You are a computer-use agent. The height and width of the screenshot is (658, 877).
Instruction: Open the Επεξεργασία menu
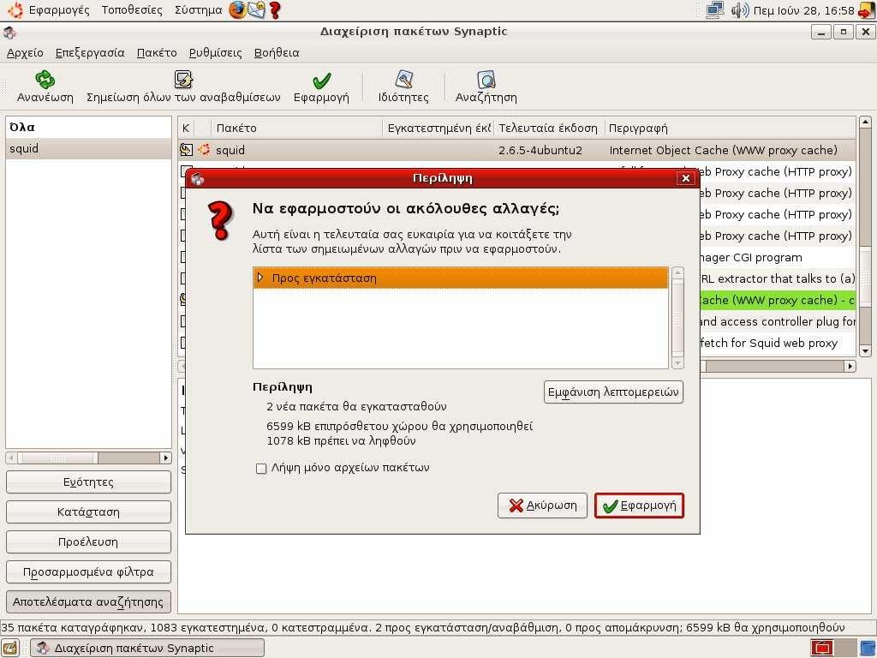[90, 52]
